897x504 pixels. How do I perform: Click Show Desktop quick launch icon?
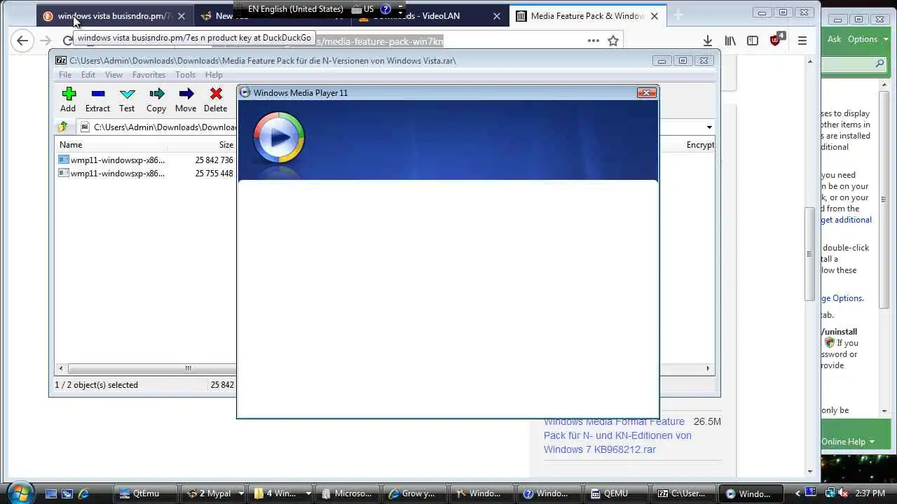click(x=51, y=493)
